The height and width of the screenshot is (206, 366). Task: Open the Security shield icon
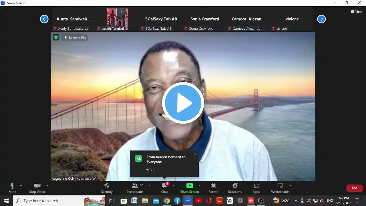[x=107, y=186]
